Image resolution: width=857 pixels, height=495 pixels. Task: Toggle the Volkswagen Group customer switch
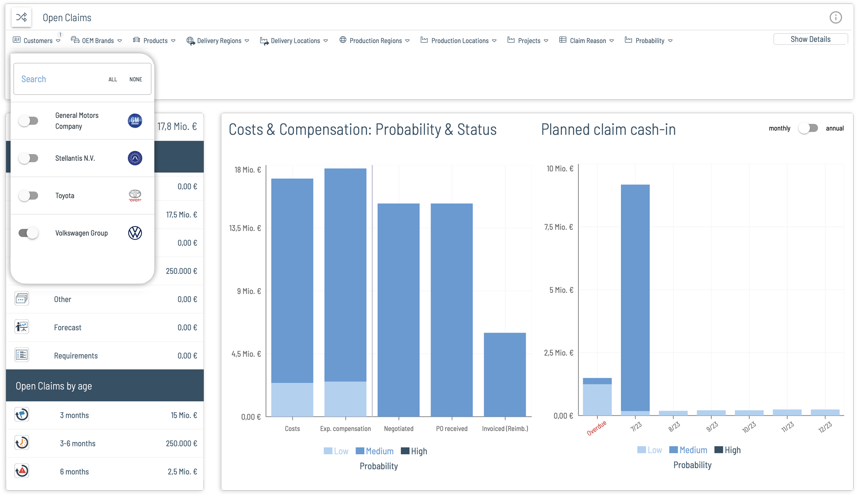coord(28,233)
